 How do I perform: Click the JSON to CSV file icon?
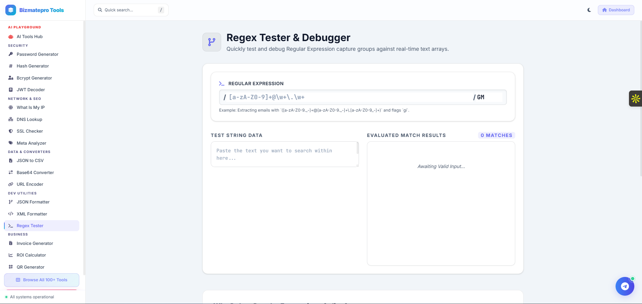pos(11,161)
